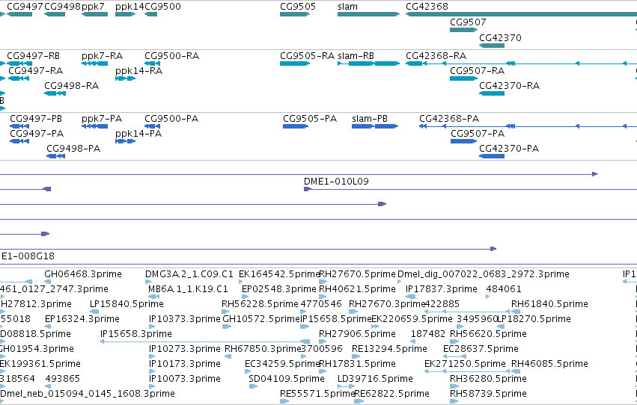Click EST IP10273.3prime

[153, 356]
